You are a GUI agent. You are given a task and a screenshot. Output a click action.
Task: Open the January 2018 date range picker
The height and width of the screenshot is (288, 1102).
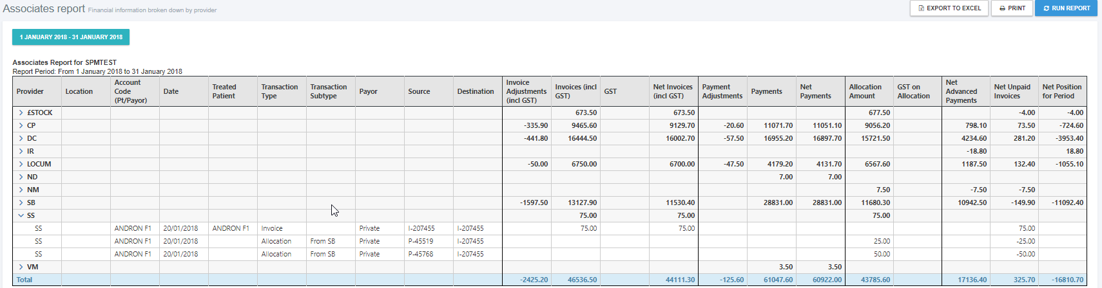[x=71, y=37]
